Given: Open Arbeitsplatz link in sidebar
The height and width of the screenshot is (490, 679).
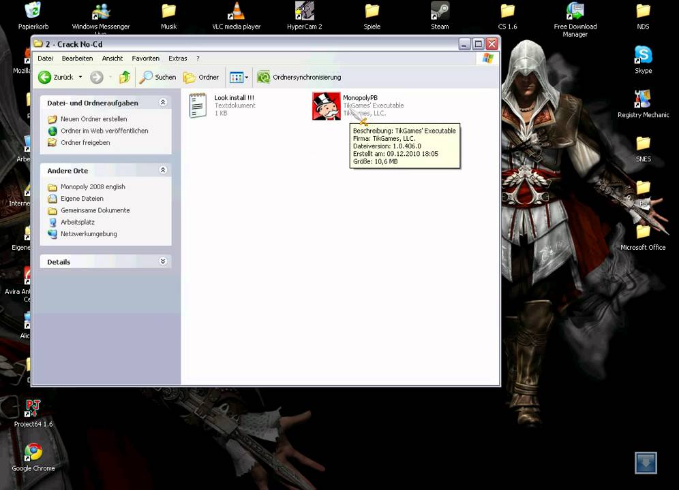Looking at the screenshot, I should coord(78,222).
